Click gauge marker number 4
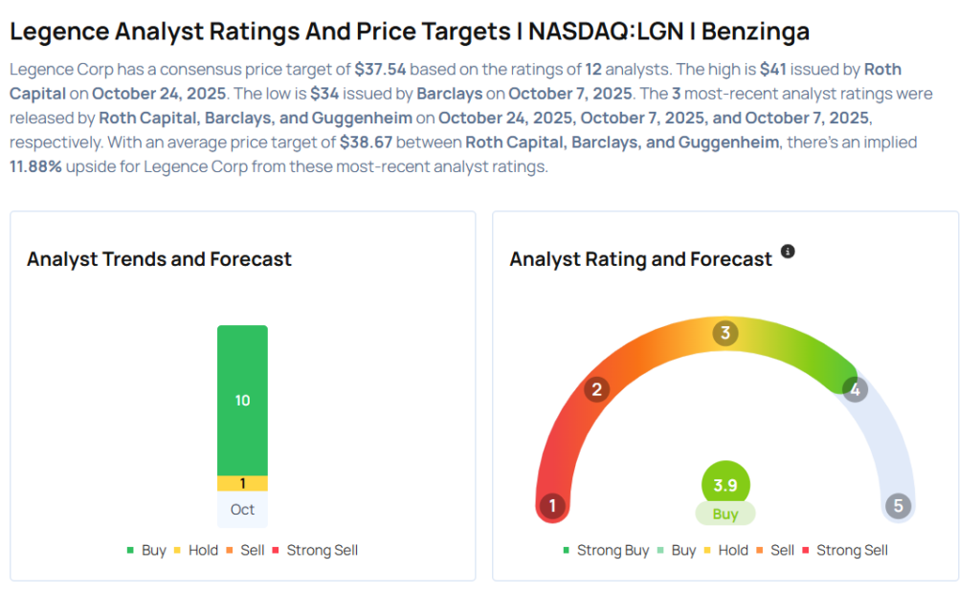 coord(855,389)
